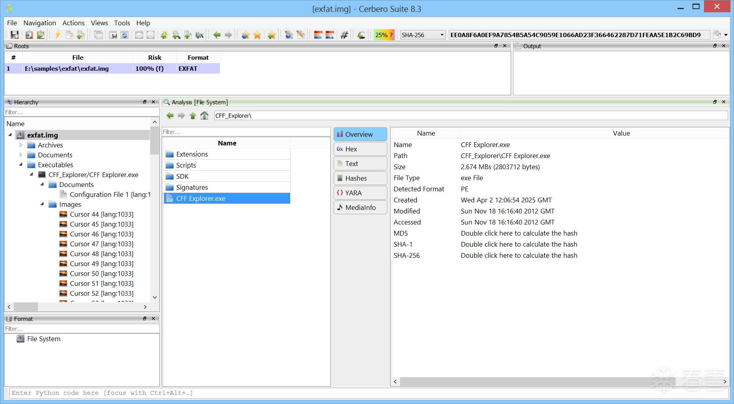
Task: Open the SHA-256 hash type dropdown
Action: click(x=423, y=35)
